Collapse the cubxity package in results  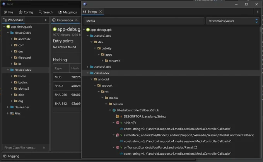pos(95,48)
